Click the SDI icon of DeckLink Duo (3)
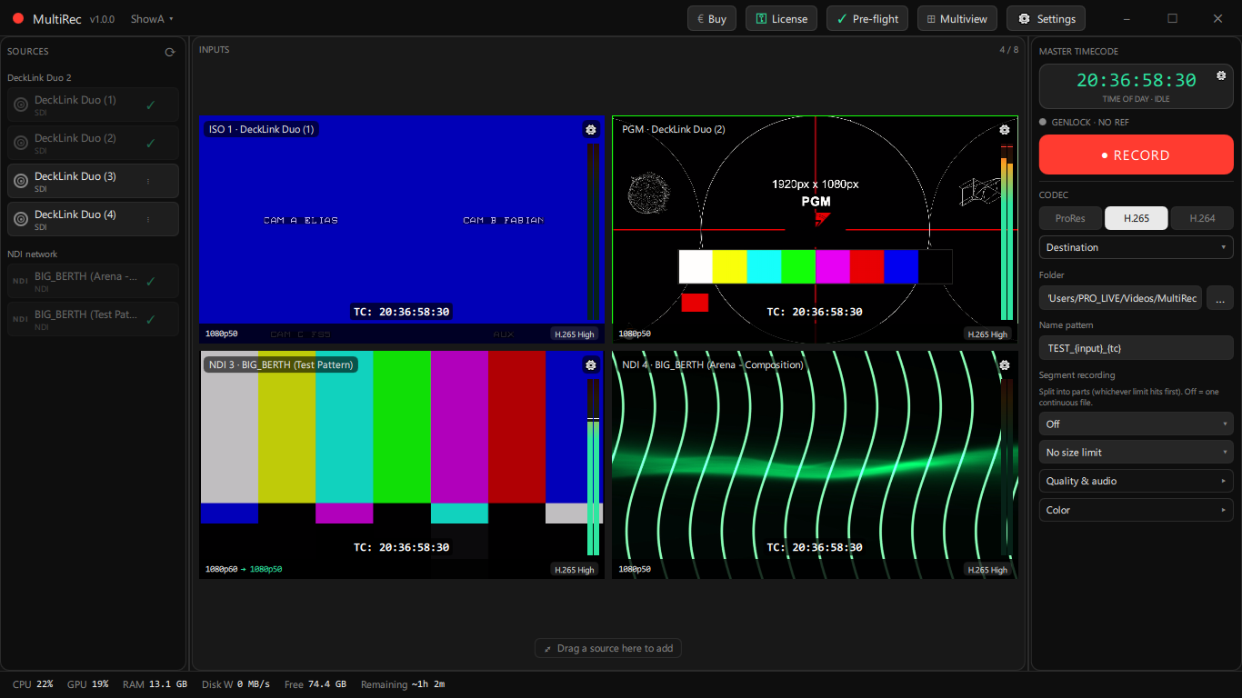This screenshot has height=698, width=1242. (20, 181)
